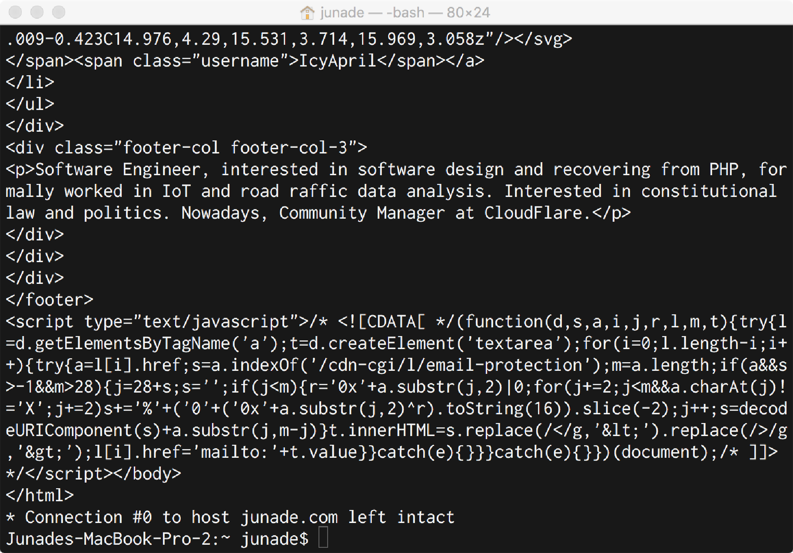The width and height of the screenshot is (793, 553).
Task: Click 'text/javascript' in the script tag
Action: [x=216, y=322]
